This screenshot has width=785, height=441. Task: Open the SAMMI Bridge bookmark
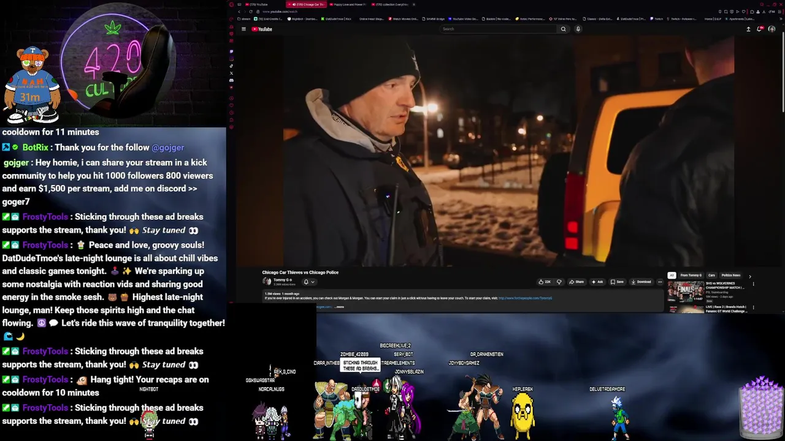coord(434,19)
